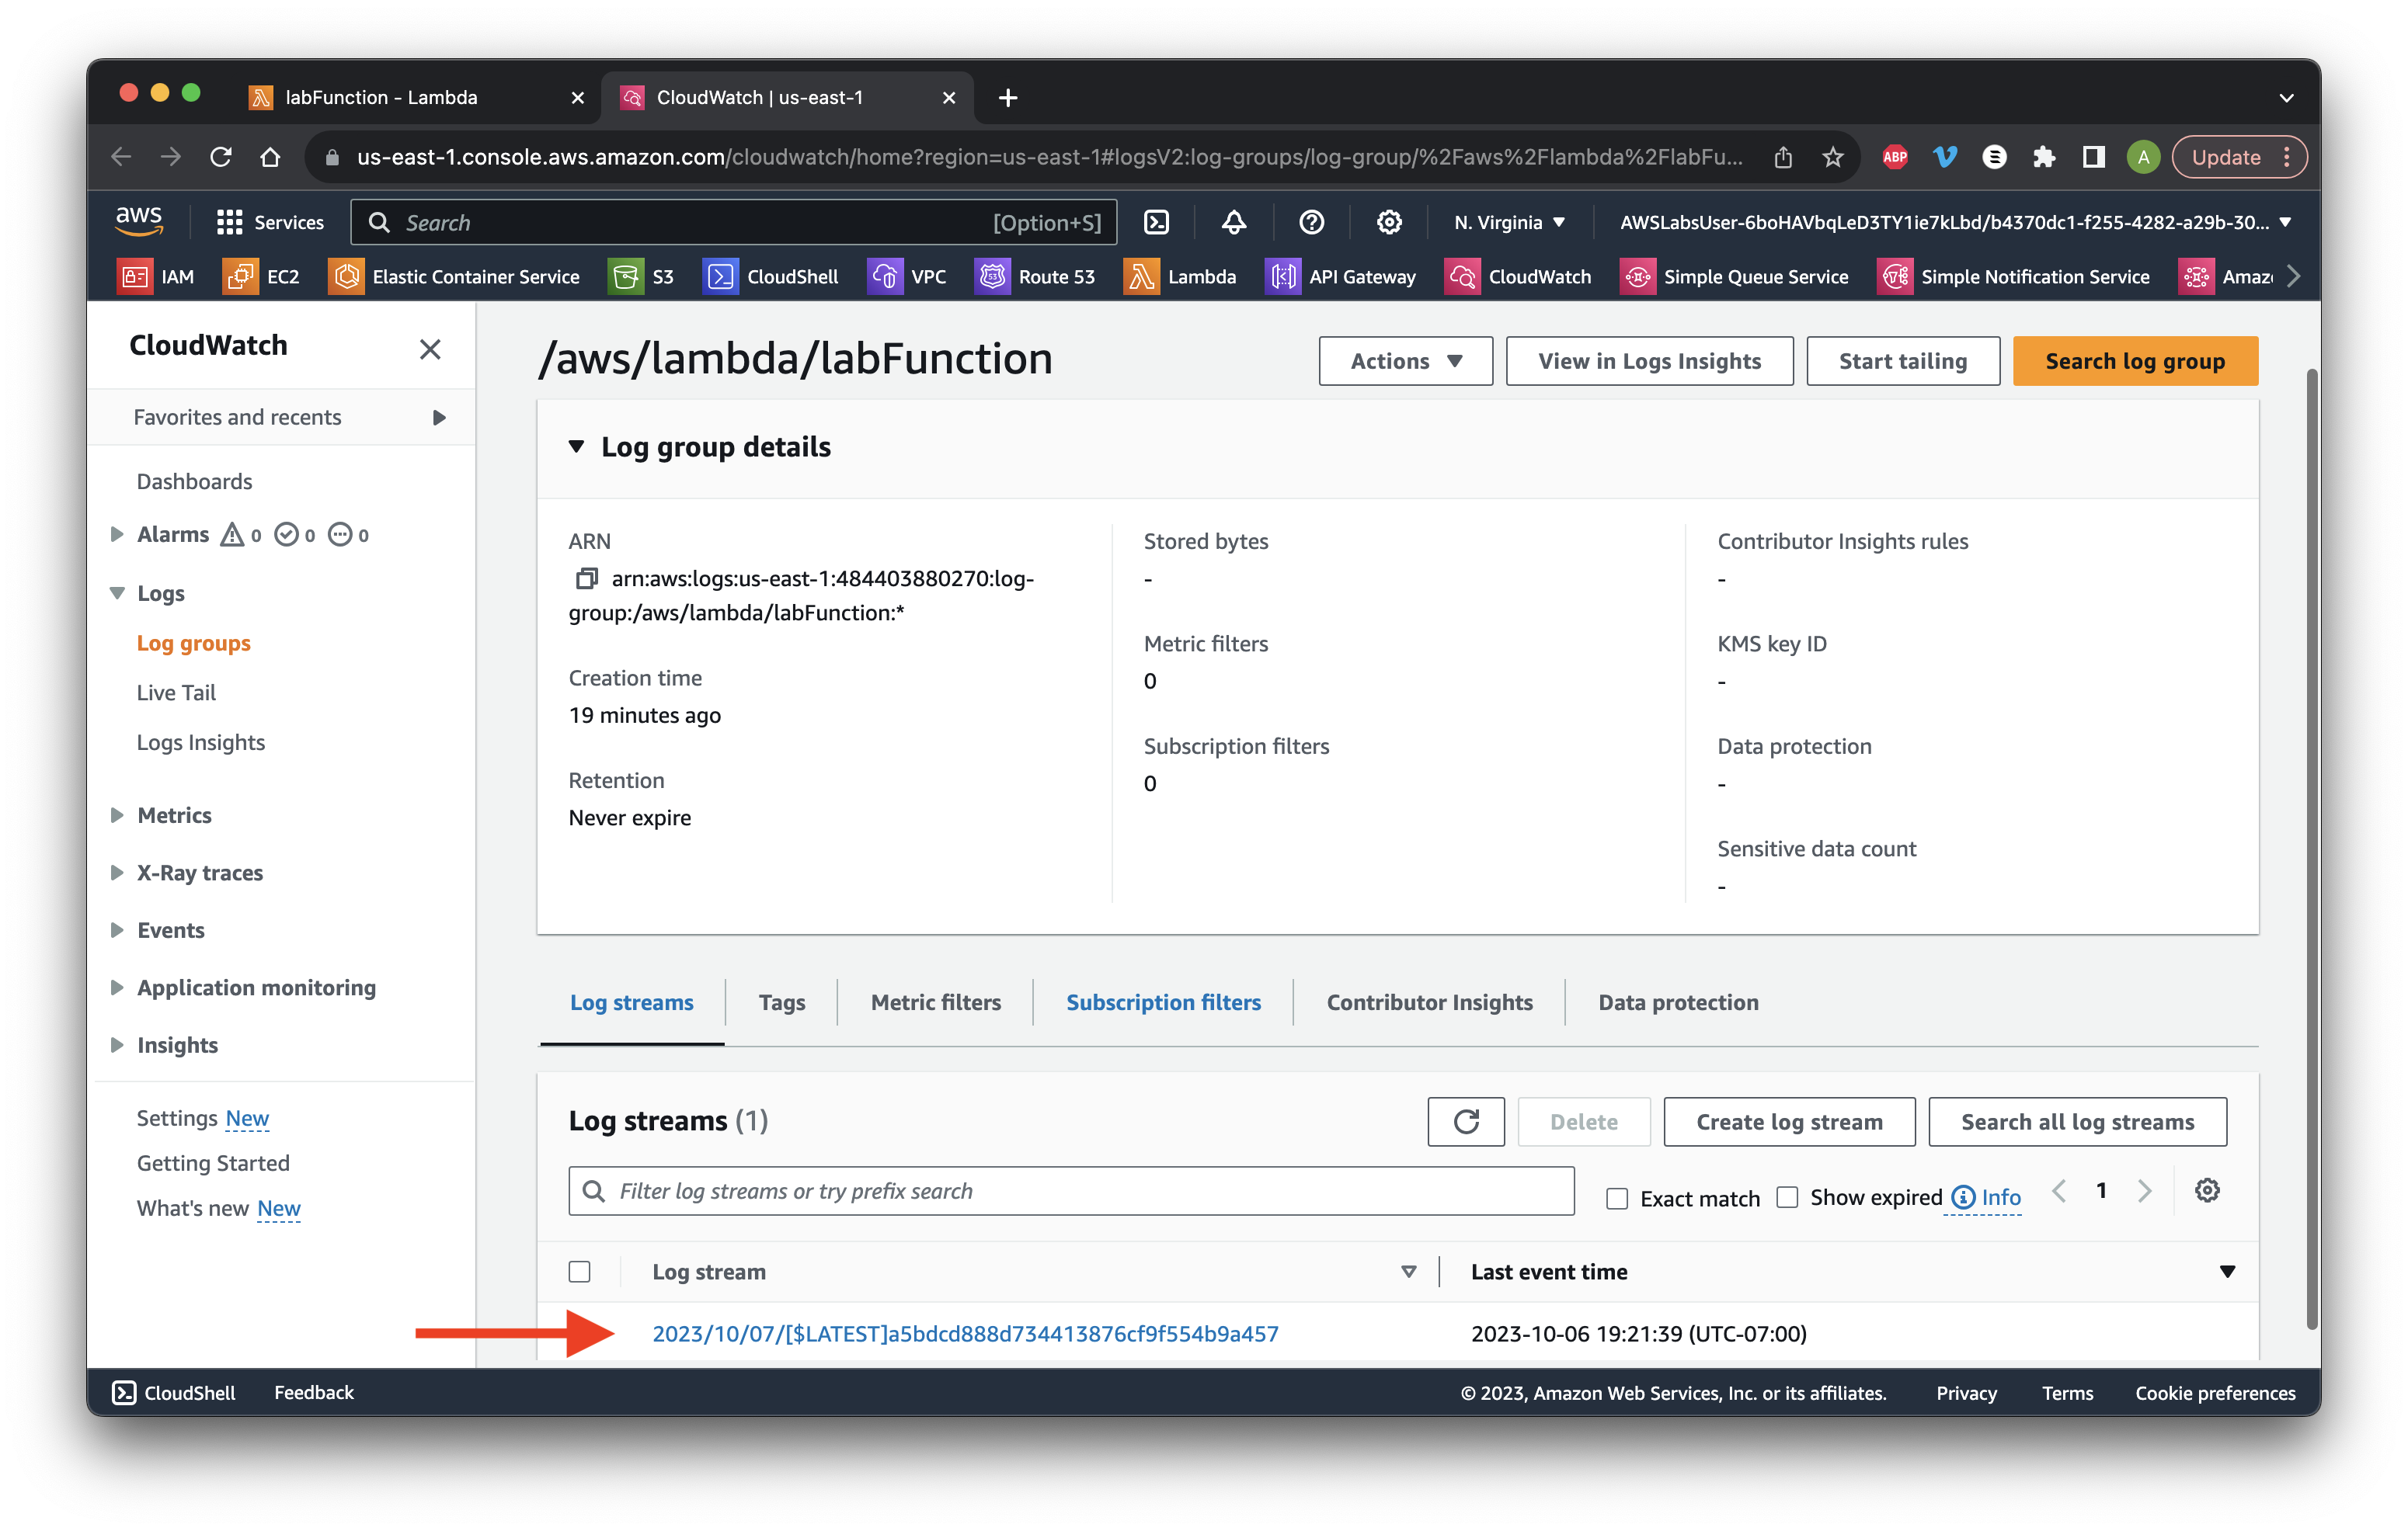
Task: Expand the Metrics section in sidebar
Action: pyautogui.click(x=116, y=814)
